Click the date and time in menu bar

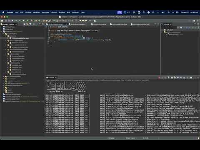pos(189,12)
